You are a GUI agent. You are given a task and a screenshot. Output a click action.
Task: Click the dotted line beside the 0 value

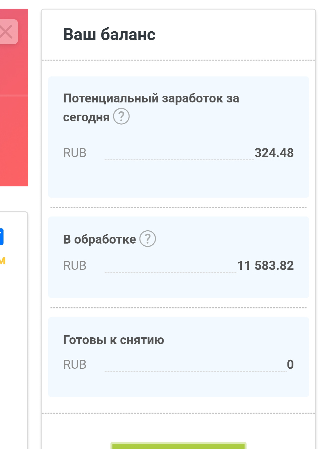point(195,371)
